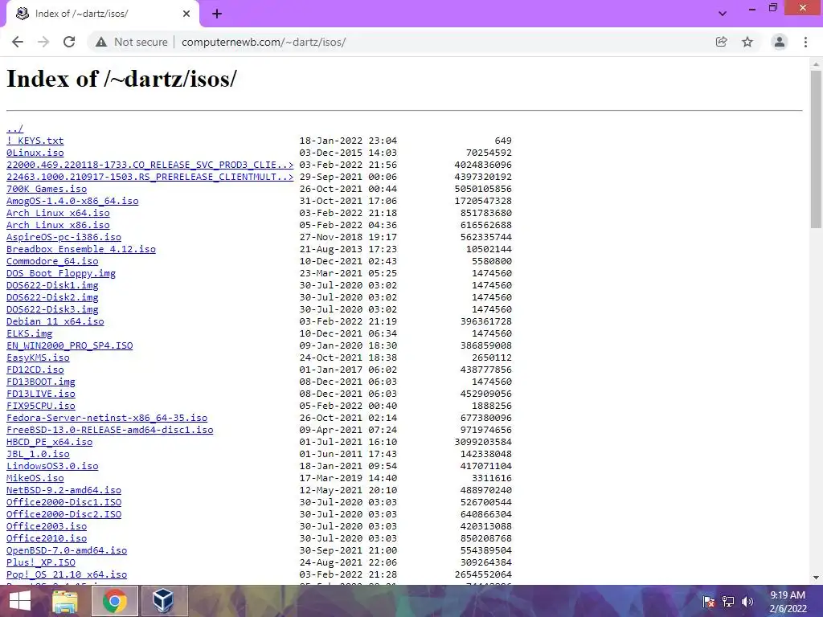Open VirtualBox from the taskbar

164,601
